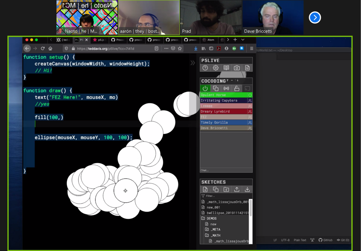Toggle the people icon beside Timely Gorilla
The width and height of the screenshot is (361, 251).
[250, 123]
